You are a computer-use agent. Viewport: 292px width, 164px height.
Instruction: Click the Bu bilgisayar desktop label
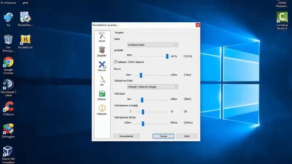pyautogui.click(x=8, y=3)
